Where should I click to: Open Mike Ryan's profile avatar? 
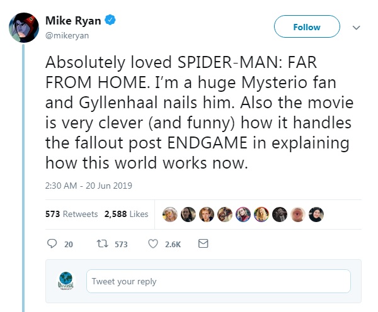tap(24, 28)
